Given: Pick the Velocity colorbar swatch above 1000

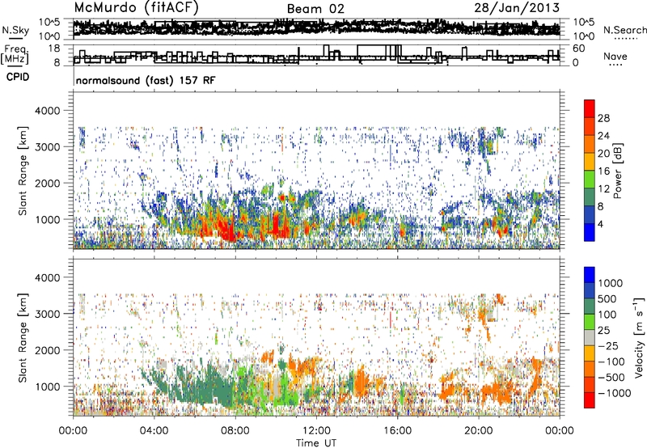Looking at the screenshot, I should (x=590, y=275).
